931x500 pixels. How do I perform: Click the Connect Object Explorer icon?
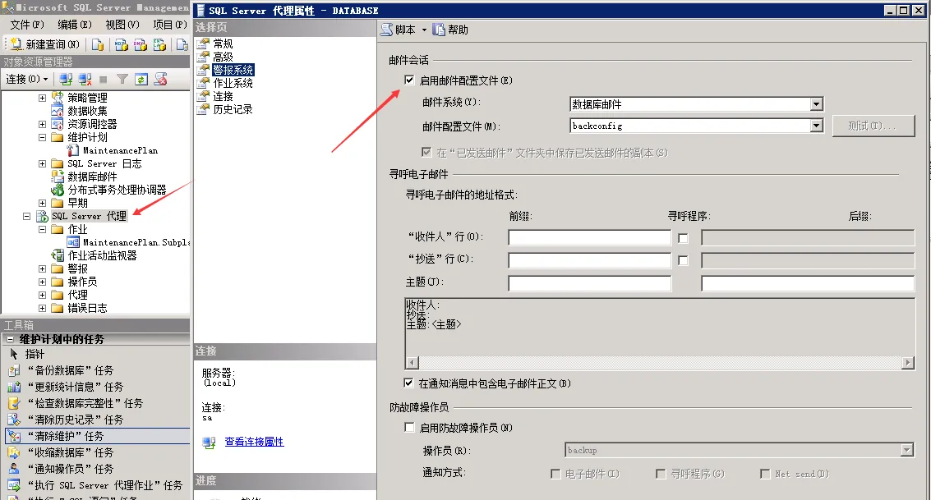point(66,79)
